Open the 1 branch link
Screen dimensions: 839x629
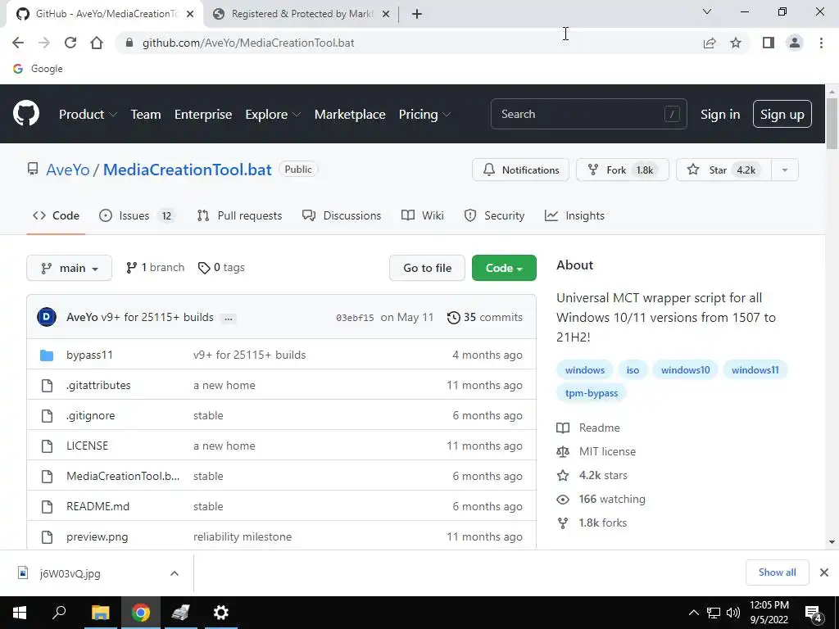pos(155,268)
